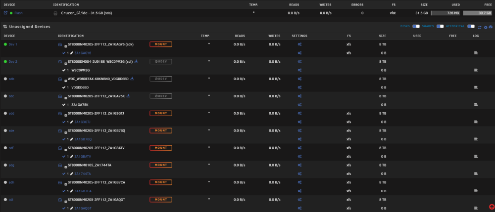Collapse the ZA1G3GTJ disk partitions
495x212 pixels.
(x=66, y=115)
